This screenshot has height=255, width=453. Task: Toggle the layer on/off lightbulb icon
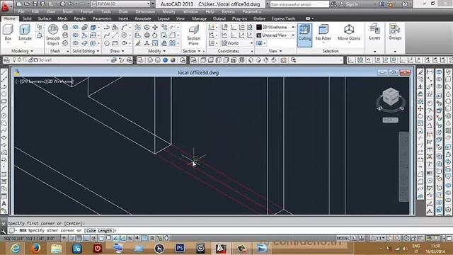[13, 60]
